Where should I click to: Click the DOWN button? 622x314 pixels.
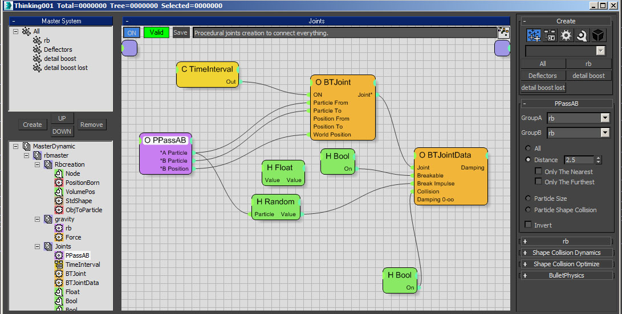62,131
